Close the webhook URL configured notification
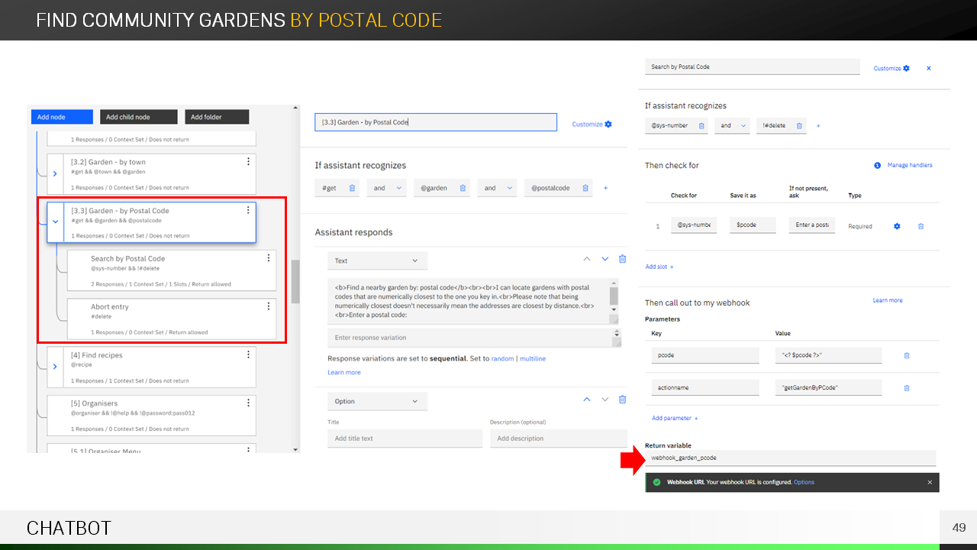Screen dimensions: 977x550 pyautogui.click(x=930, y=482)
